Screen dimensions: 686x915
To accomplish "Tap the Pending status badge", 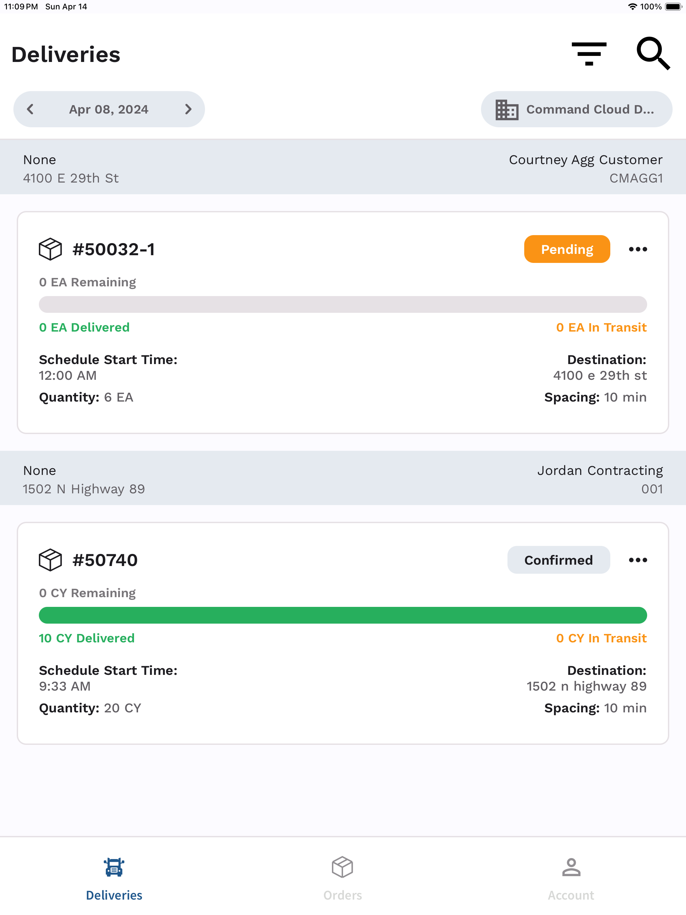I will pos(567,249).
